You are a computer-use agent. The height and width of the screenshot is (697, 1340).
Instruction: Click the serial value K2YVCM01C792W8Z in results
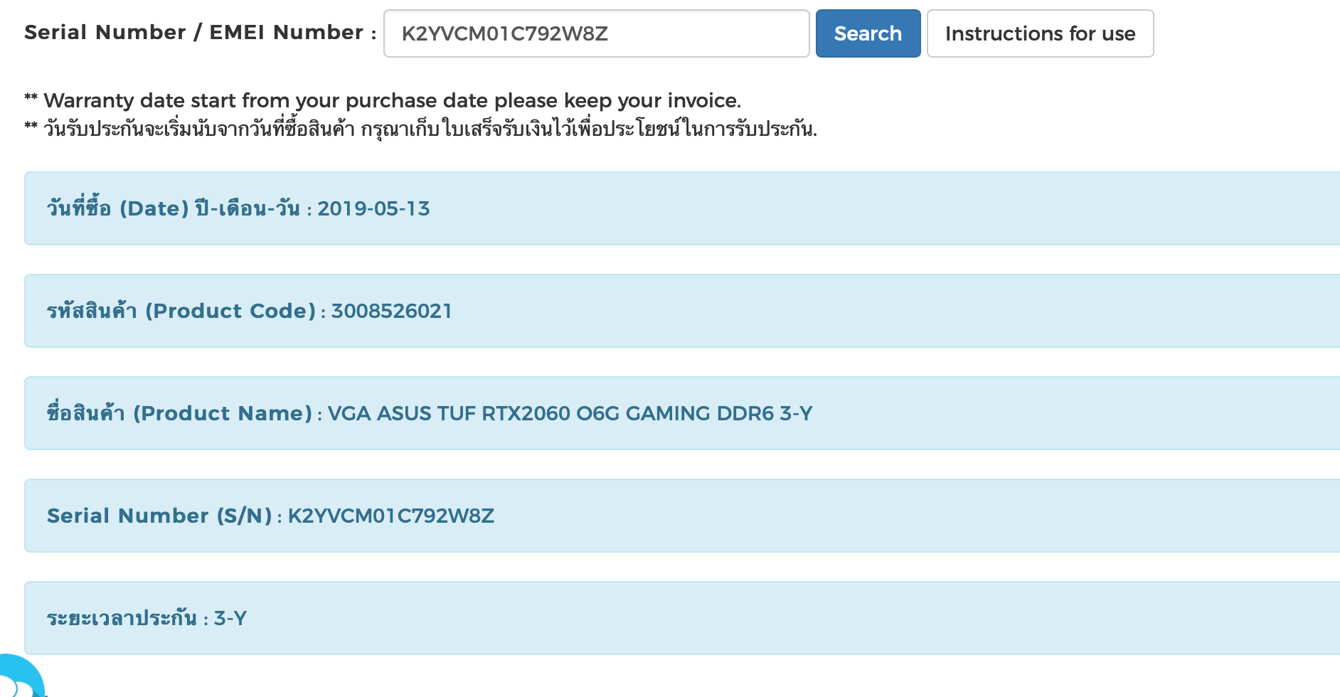(x=390, y=516)
